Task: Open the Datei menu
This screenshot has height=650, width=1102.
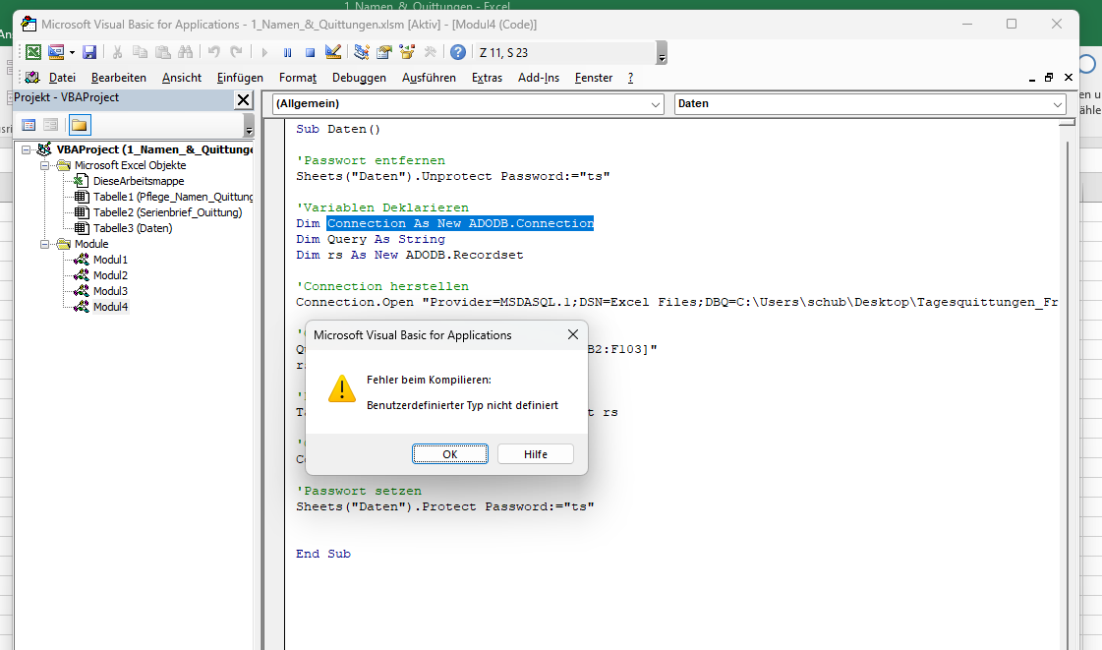Action: click(x=62, y=78)
